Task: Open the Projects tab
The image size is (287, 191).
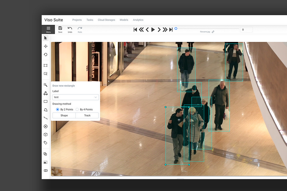Action: pyautogui.click(x=77, y=20)
